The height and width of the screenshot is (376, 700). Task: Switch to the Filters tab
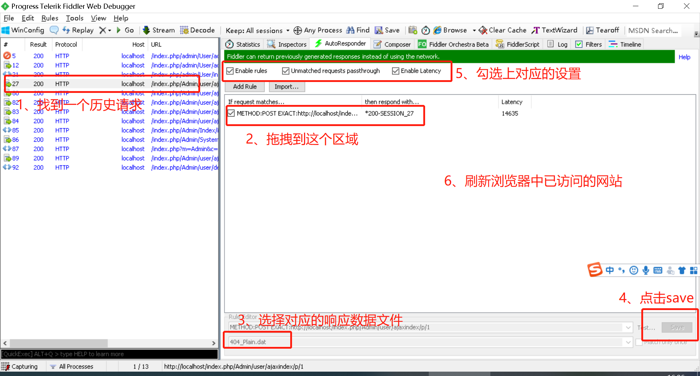coord(589,44)
